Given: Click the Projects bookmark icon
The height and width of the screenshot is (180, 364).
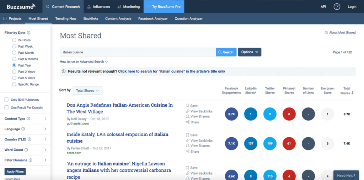Looking at the screenshot, I should click(5, 18).
